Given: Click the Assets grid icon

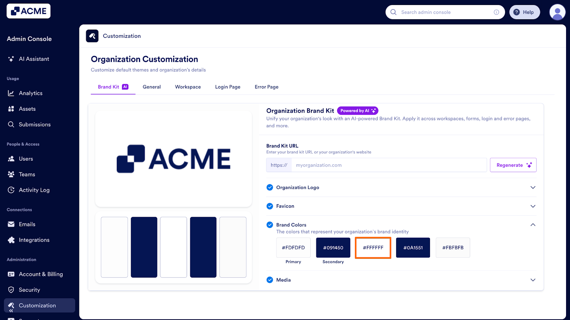Looking at the screenshot, I should pyautogui.click(x=11, y=109).
